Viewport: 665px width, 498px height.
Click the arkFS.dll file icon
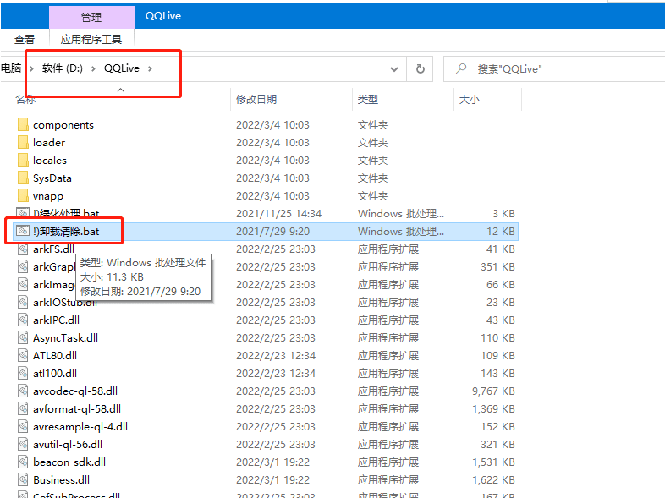23,249
